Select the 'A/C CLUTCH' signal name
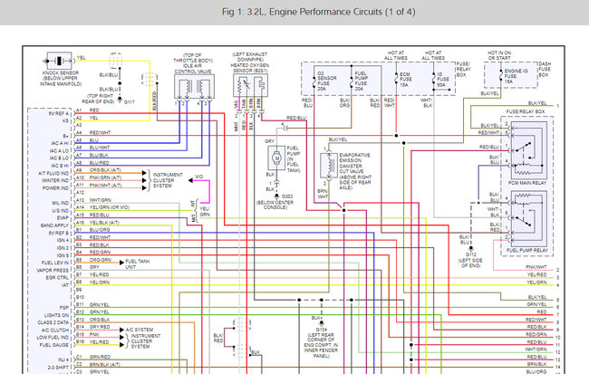Viewport: 589px width, 383px height. tap(55, 330)
